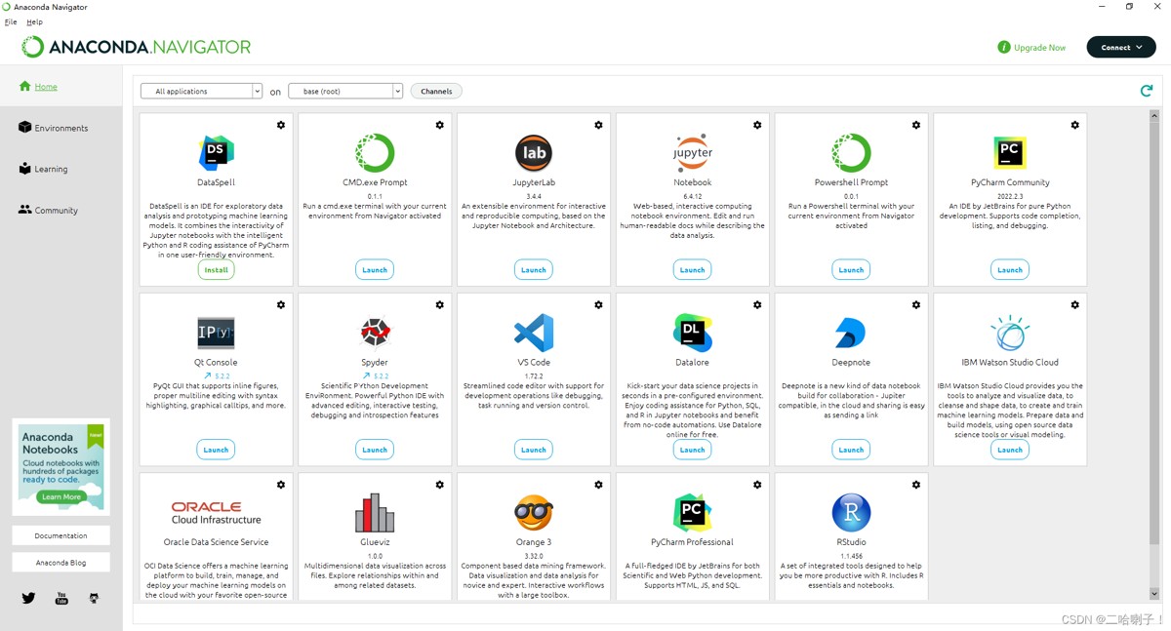Screen dimensions: 1171x631
Task: Launch PyCharm Community
Action: pos(1010,270)
